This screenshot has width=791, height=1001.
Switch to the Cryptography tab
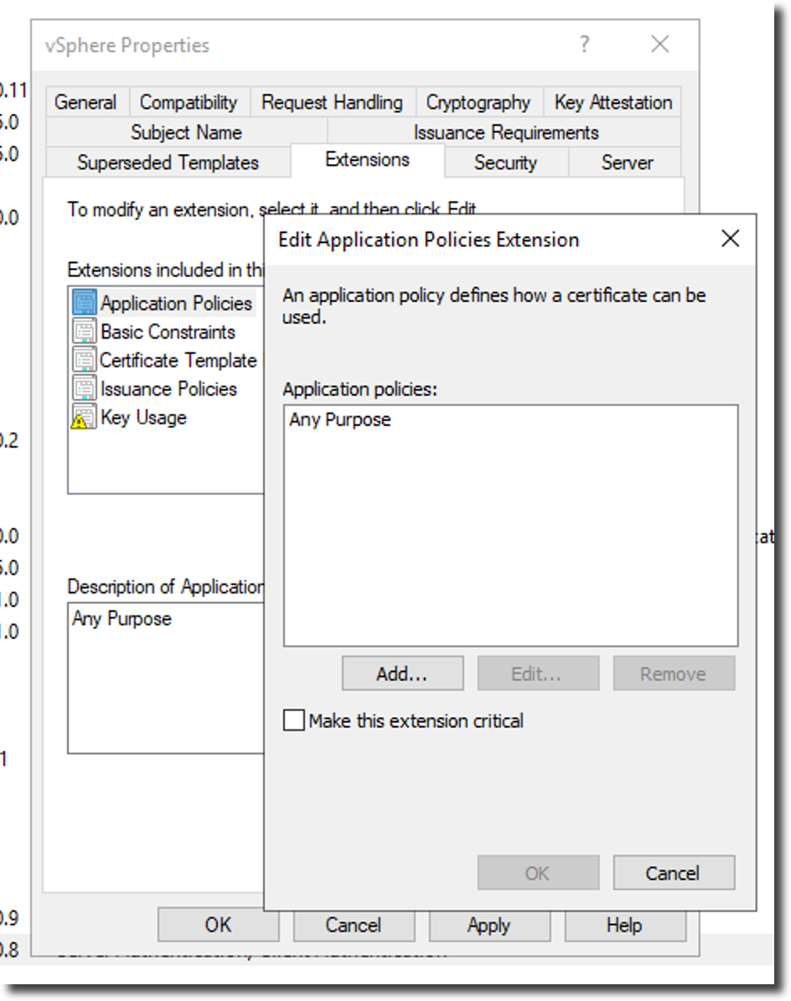point(478,102)
